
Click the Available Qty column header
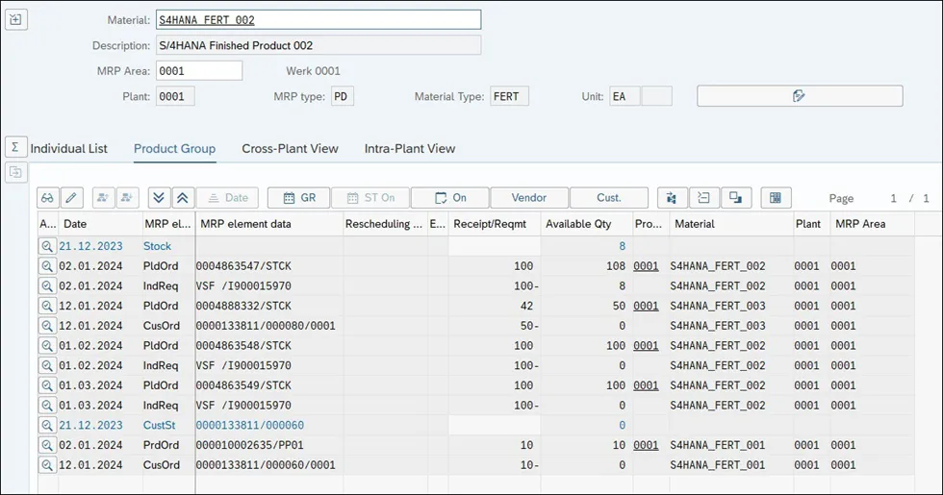coord(586,224)
